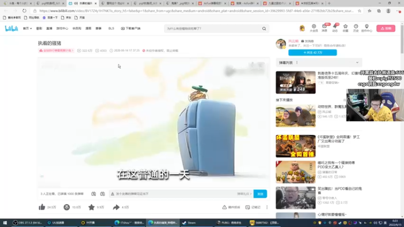Open the 赛事 navigation item
404x227 pixels.
[98, 28]
